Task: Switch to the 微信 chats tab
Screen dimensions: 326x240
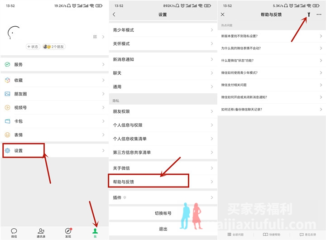Action: pyautogui.click(x=14, y=233)
